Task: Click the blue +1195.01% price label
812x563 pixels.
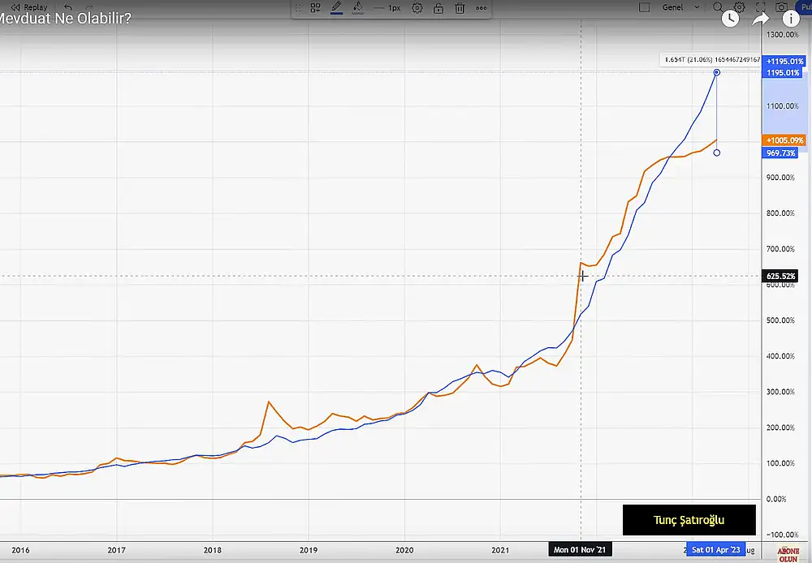Action: click(x=784, y=61)
